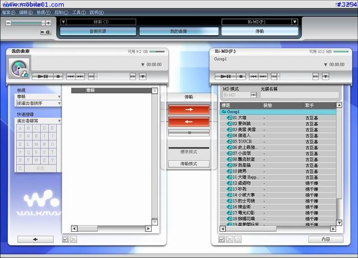Open the 按演出者排序 sort dropdown

[x=38, y=104]
